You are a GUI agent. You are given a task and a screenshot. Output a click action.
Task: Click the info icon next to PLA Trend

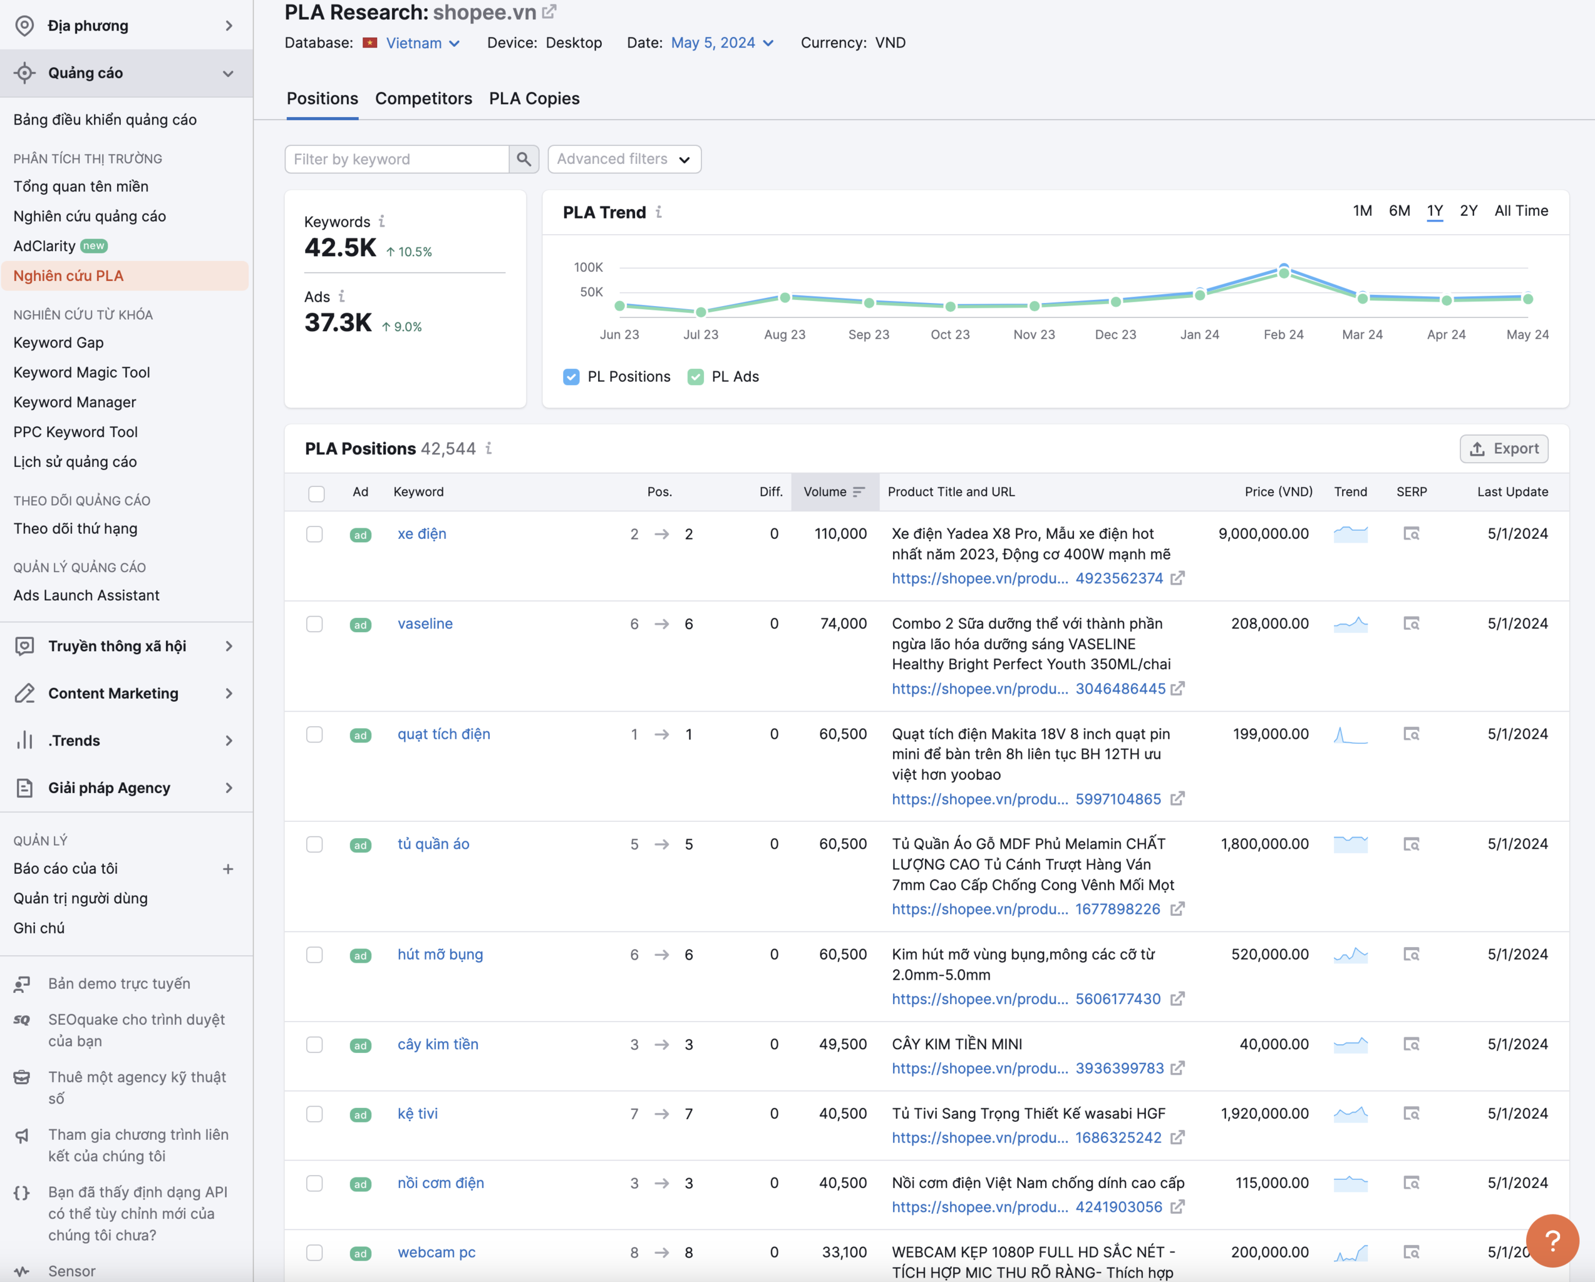658,212
